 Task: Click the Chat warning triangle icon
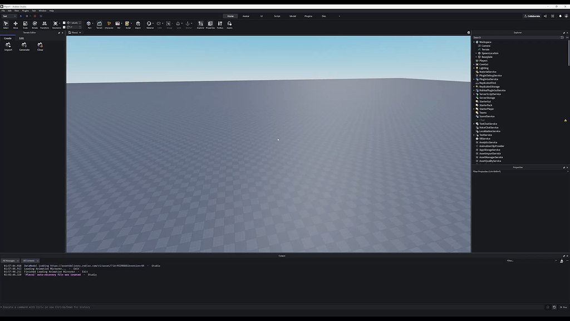566,120
